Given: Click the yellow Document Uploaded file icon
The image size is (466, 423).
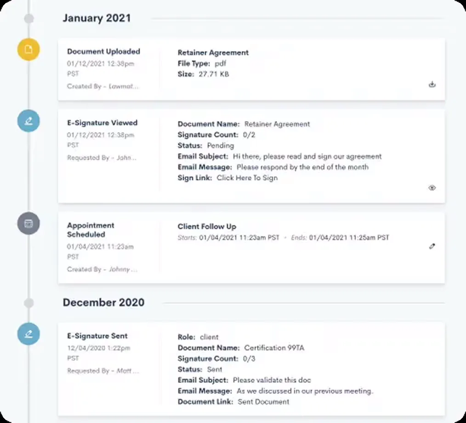Looking at the screenshot, I should click(x=28, y=49).
